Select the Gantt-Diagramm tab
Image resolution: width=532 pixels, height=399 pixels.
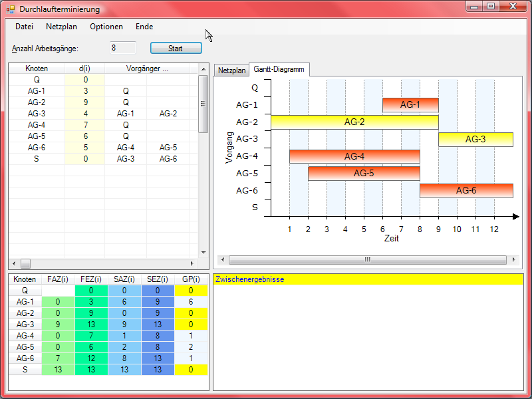pyautogui.click(x=279, y=69)
